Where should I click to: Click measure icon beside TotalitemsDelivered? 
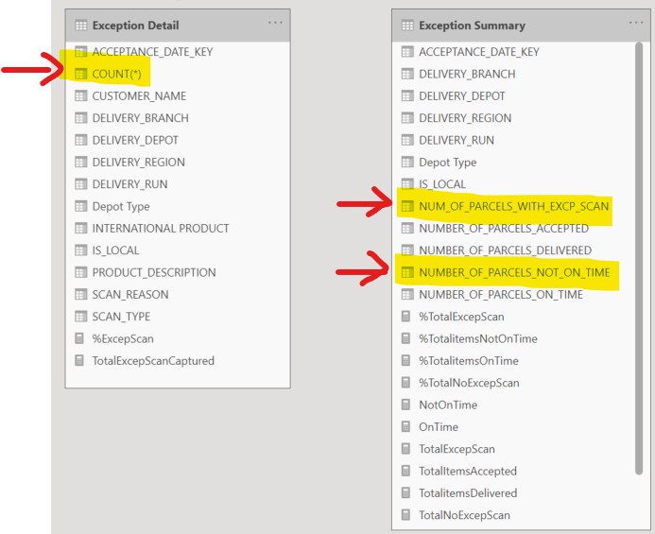point(406,493)
